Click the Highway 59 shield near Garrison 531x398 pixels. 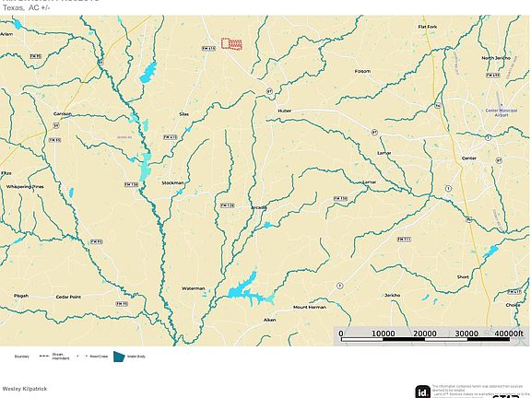56,126
